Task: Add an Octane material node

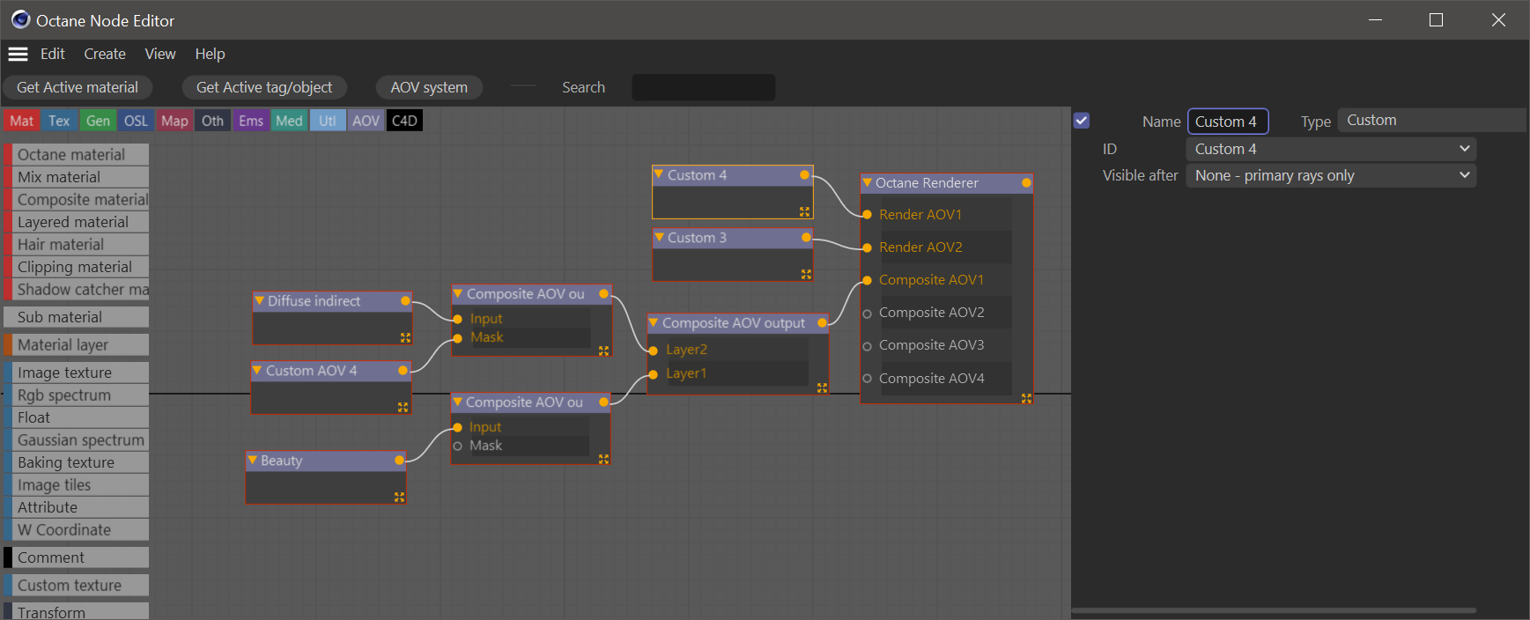Action: [x=77, y=154]
